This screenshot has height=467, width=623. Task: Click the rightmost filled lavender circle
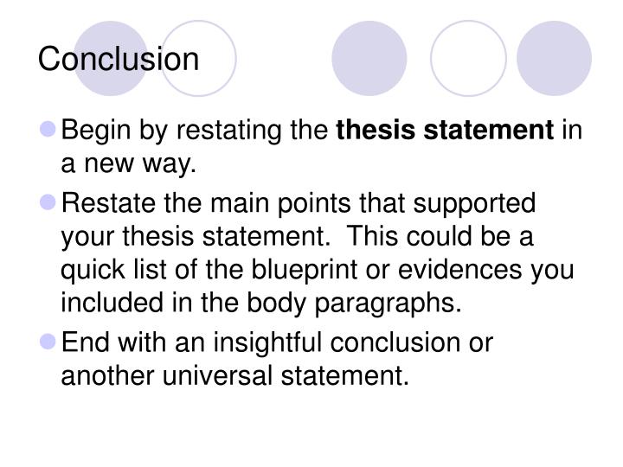coord(555,59)
